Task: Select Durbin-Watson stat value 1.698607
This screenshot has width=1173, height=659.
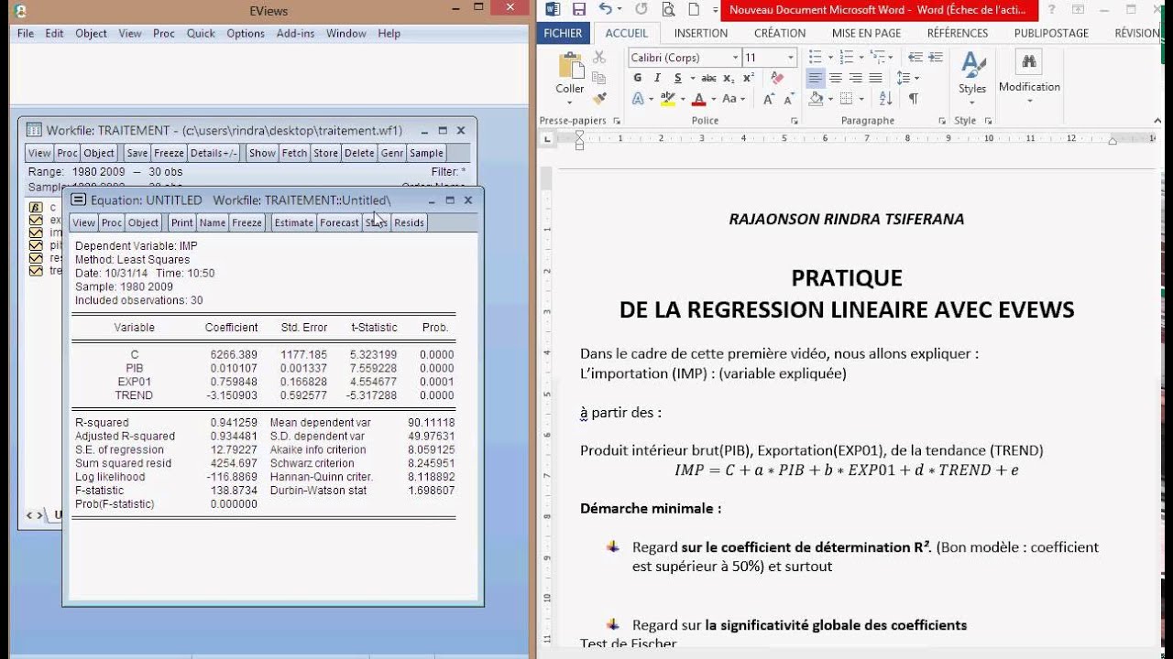Action: pyautogui.click(x=431, y=491)
